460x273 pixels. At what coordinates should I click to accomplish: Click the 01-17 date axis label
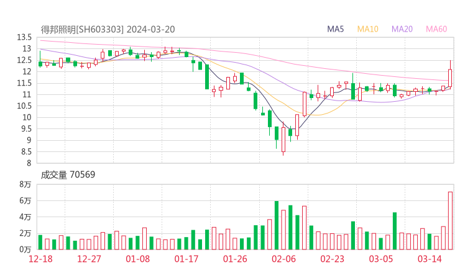(x=186, y=259)
